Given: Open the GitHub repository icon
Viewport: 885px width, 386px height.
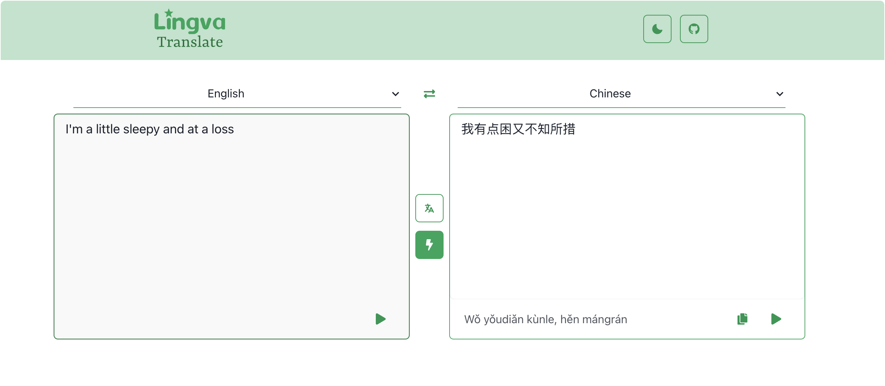Looking at the screenshot, I should tap(694, 29).
